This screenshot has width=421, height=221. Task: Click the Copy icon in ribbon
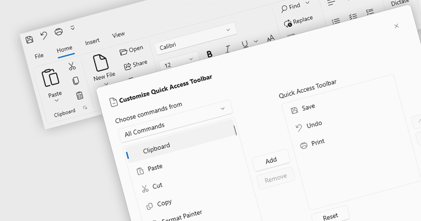(x=75, y=81)
